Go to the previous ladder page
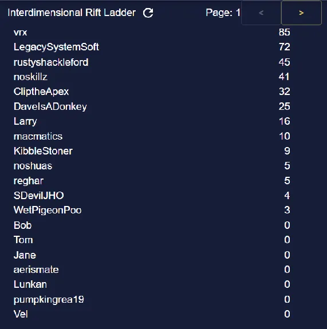 click(x=261, y=13)
